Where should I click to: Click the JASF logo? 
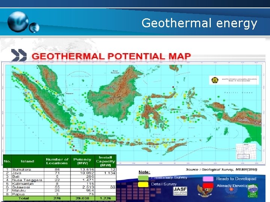point(180,191)
